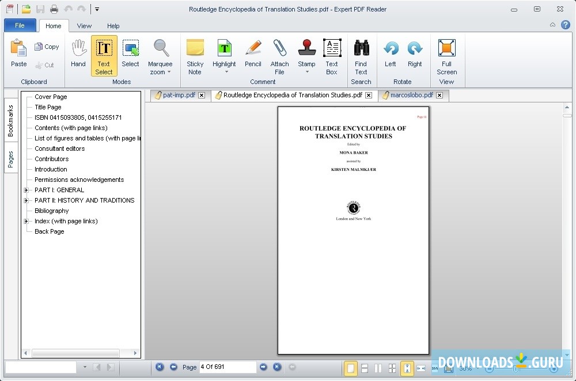Open the Title Page bookmark
The width and height of the screenshot is (576, 381).
[48, 107]
